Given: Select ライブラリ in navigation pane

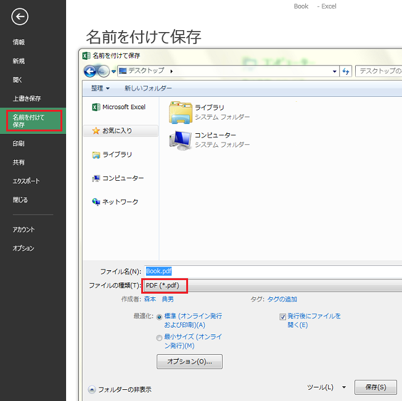Looking at the screenshot, I should pyautogui.click(x=112, y=155).
